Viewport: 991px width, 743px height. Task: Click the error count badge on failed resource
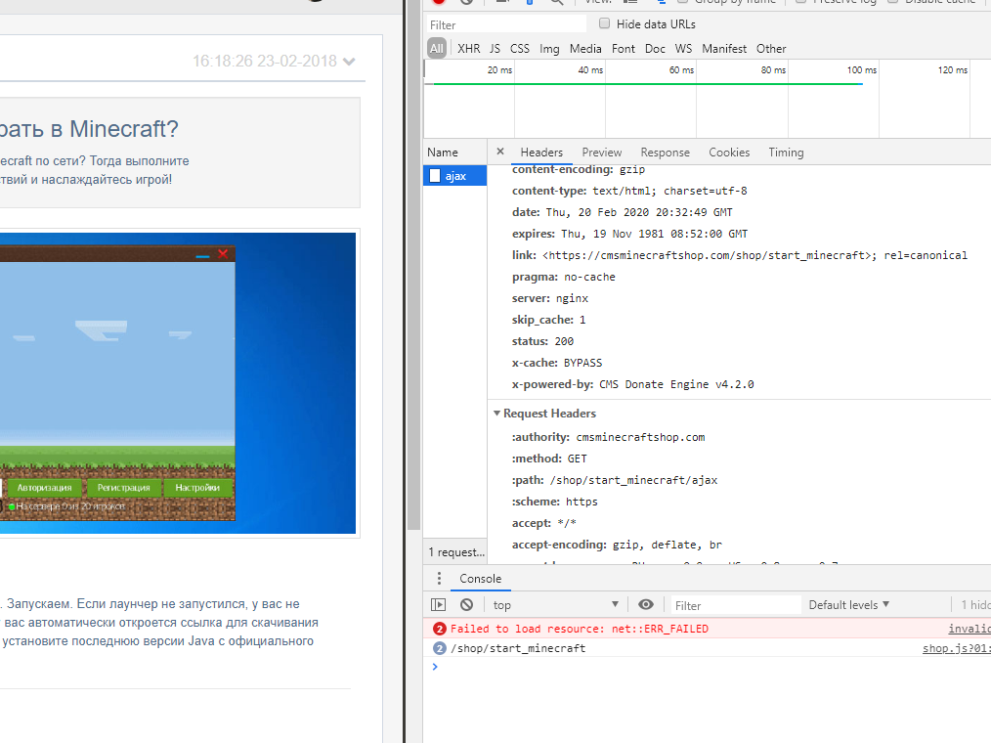tap(440, 629)
